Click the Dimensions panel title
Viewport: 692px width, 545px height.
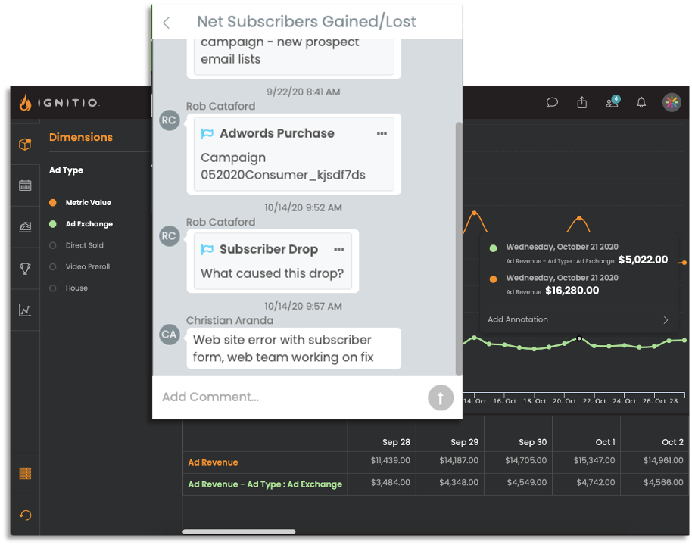(x=81, y=137)
